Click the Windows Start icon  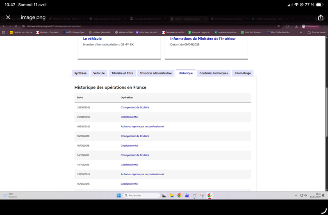coord(118,195)
